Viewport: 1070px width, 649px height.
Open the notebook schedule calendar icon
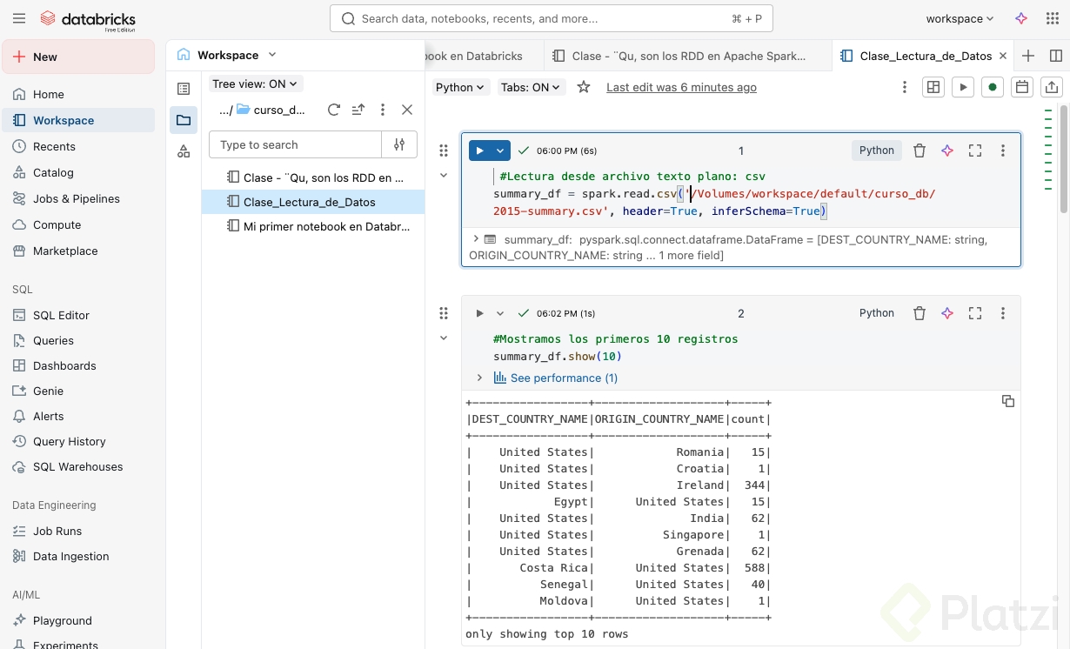pyautogui.click(x=1022, y=87)
